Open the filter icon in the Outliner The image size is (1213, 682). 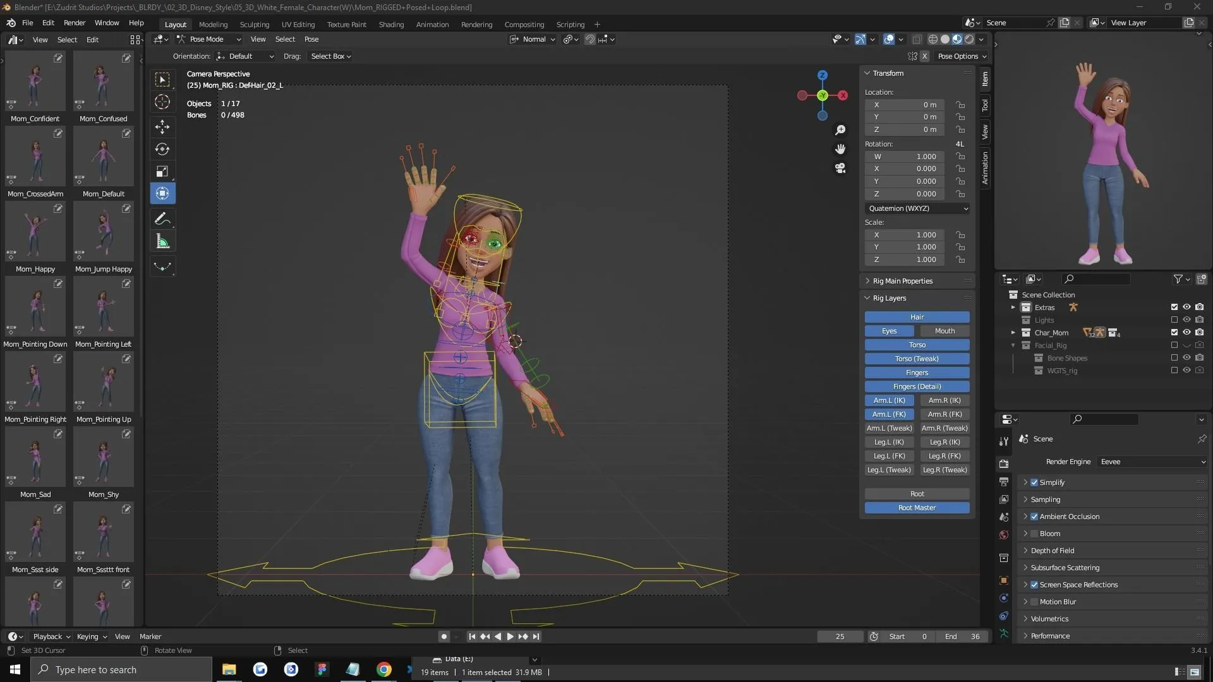(1179, 278)
